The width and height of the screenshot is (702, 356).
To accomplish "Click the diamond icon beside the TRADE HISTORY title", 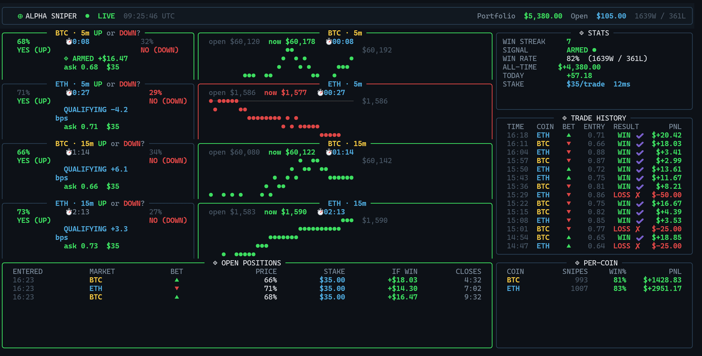I will click(564, 118).
